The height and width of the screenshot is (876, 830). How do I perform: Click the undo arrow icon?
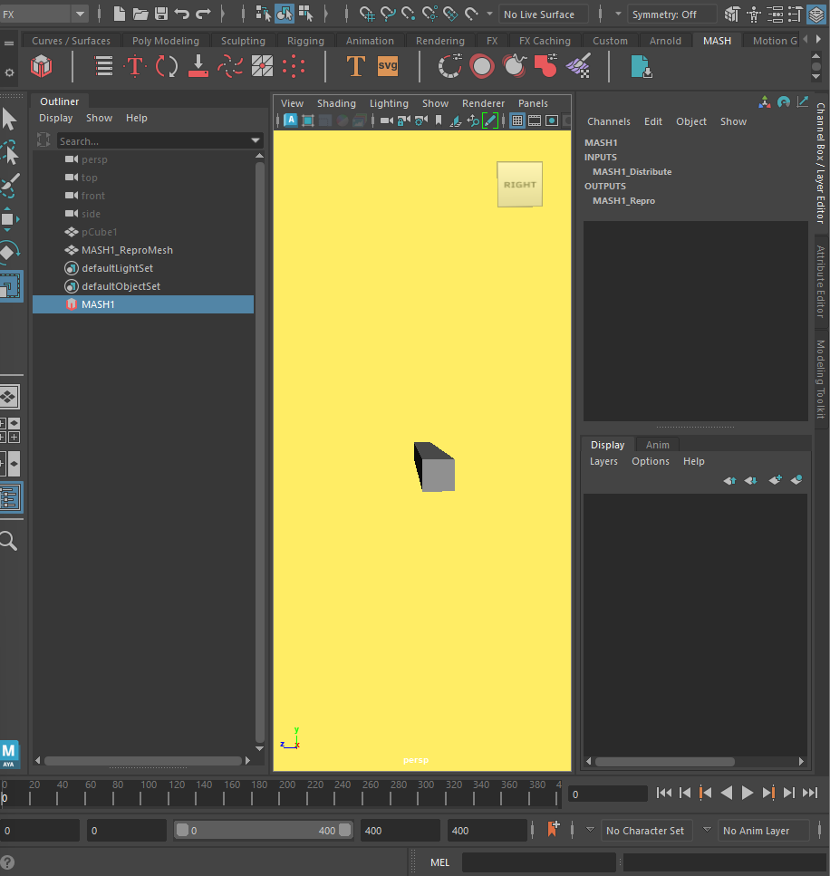(x=182, y=14)
